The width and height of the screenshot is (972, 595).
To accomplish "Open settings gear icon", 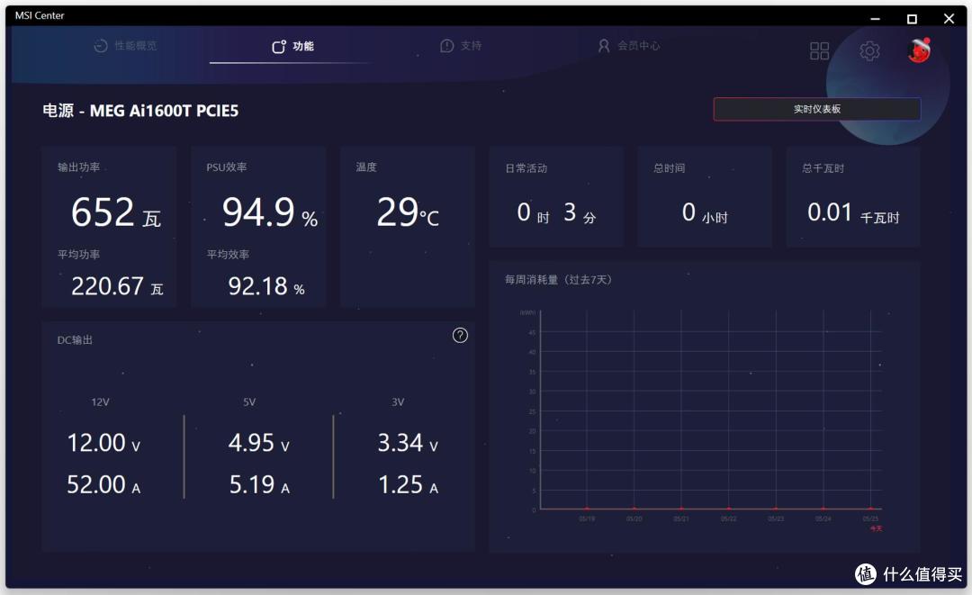I will (869, 50).
